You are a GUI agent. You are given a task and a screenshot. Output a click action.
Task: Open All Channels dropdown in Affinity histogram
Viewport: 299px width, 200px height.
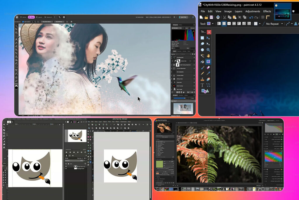tap(176, 28)
